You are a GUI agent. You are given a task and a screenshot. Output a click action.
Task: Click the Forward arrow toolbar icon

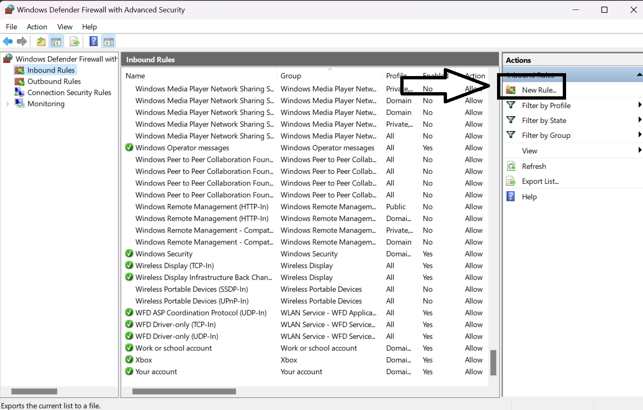click(x=22, y=41)
